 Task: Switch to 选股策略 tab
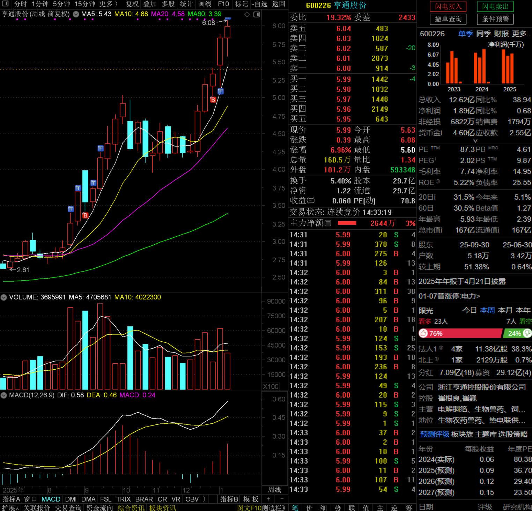(x=513, y=434)
